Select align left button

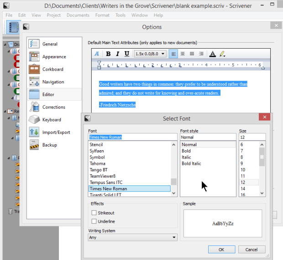tap(173, 54)
